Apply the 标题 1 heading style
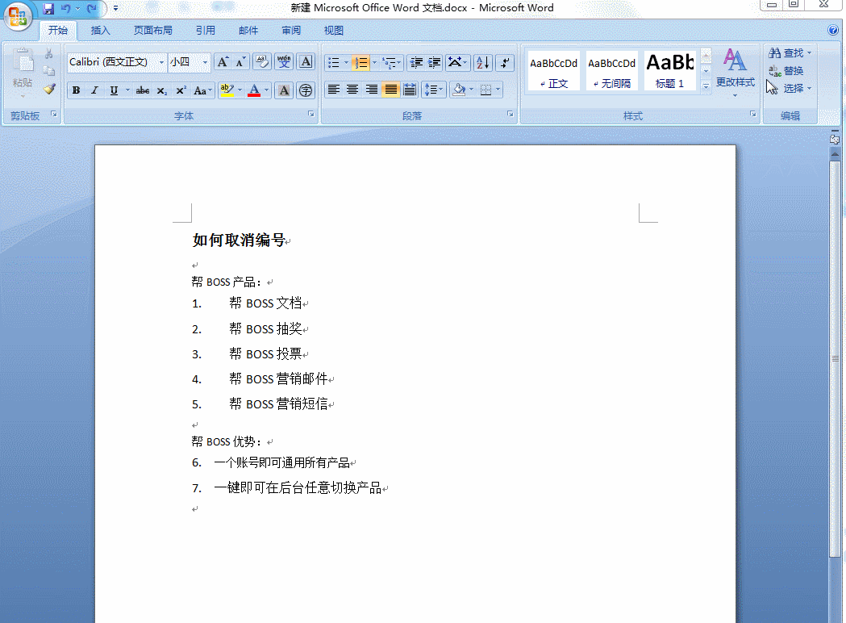The height and width of the screenshot is (623, 846). pyautogui.click(x=670, y=70)
